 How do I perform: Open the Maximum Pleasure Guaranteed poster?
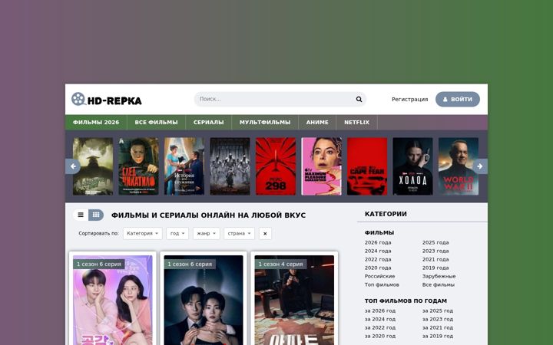coord(321,166)
